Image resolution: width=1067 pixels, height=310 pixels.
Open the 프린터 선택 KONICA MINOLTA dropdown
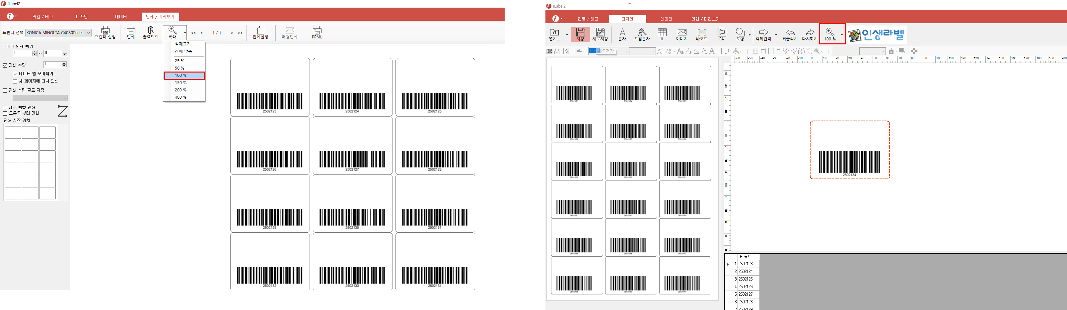(58, 33)
